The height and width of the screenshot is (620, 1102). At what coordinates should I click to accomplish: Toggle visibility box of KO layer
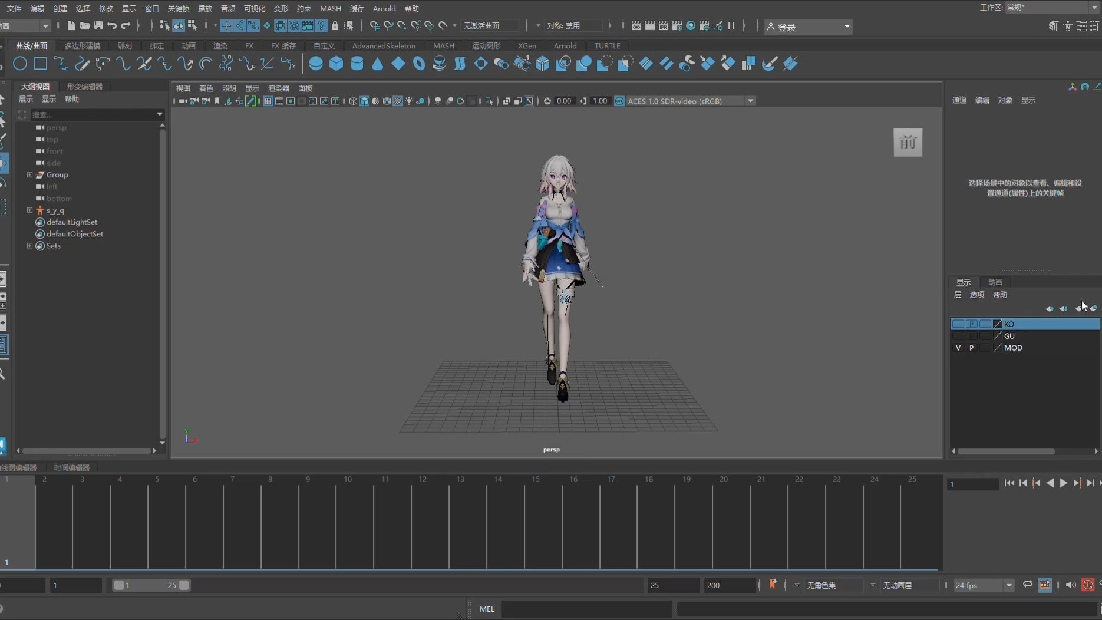click(x=958, y=324)
